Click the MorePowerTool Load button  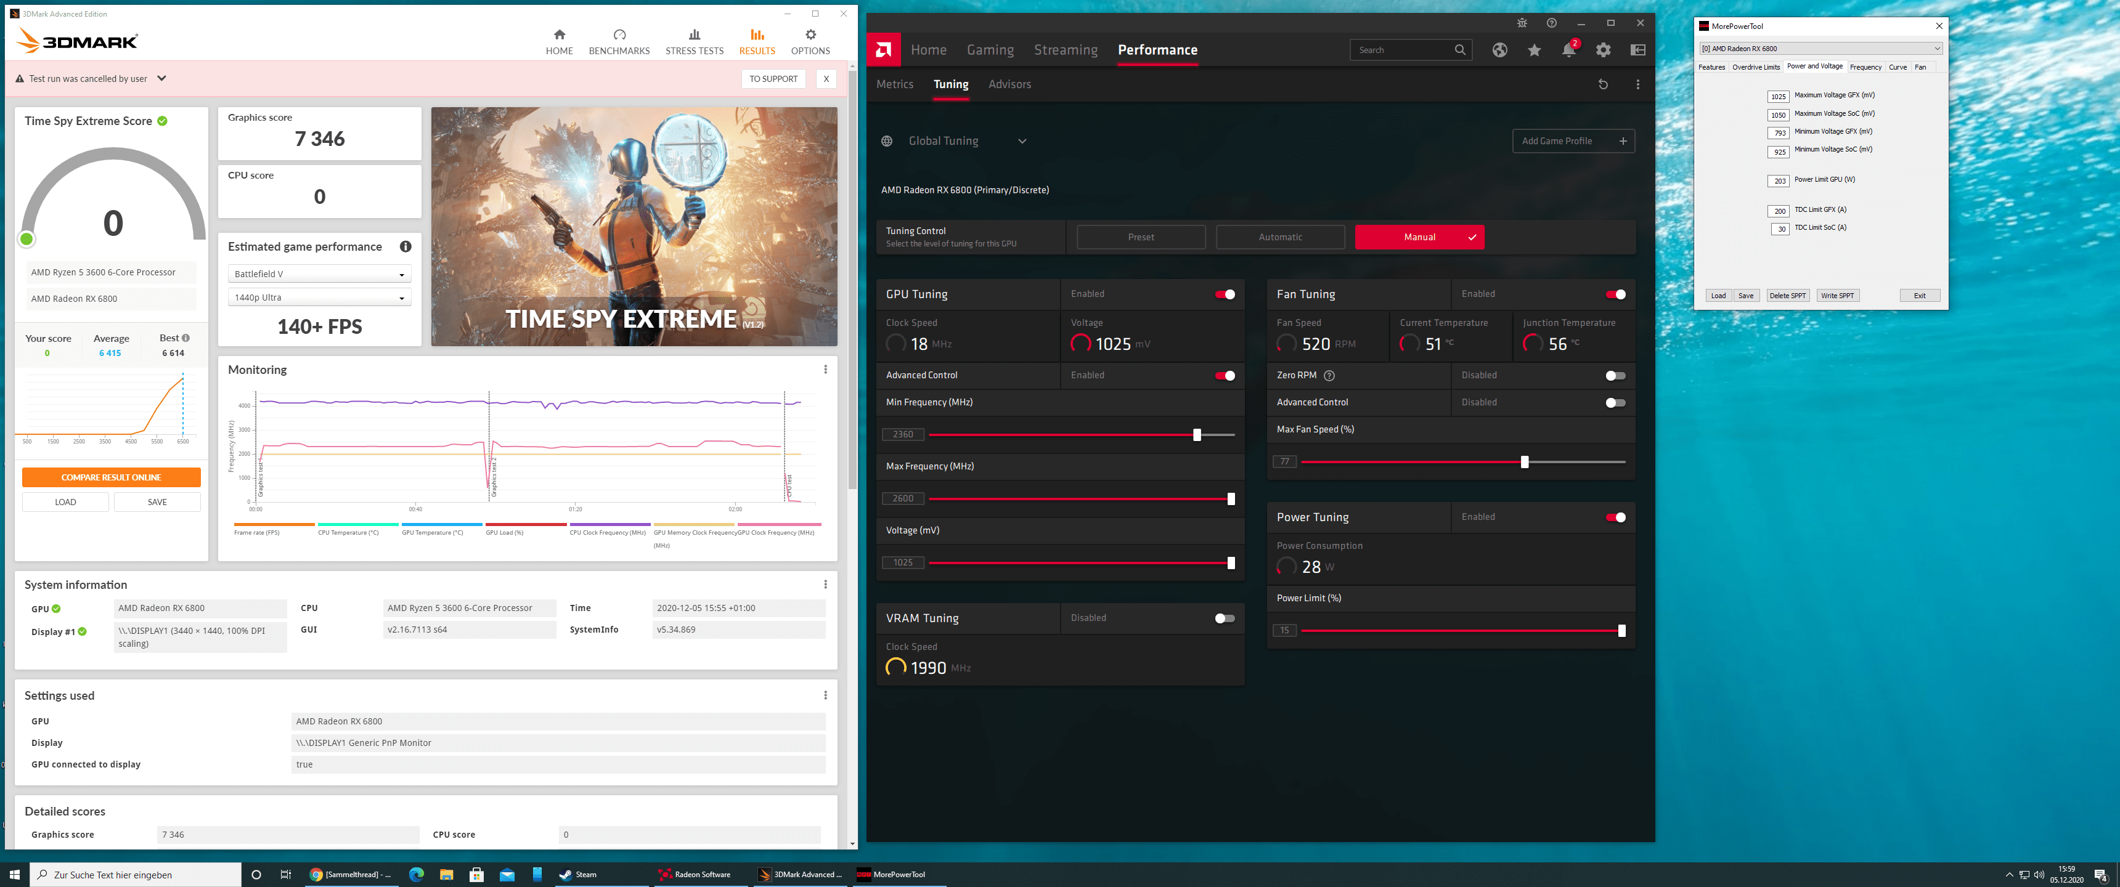coord(1718,295)
